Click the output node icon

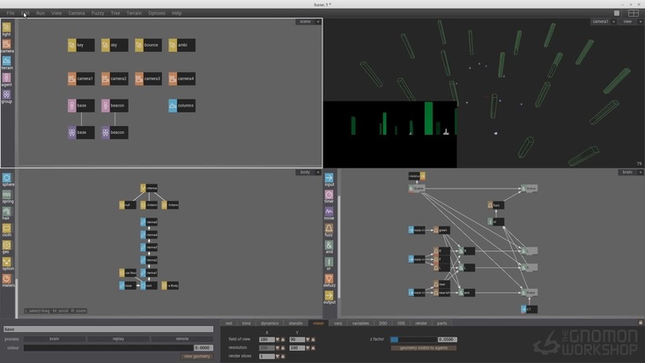tap(329, 295)
